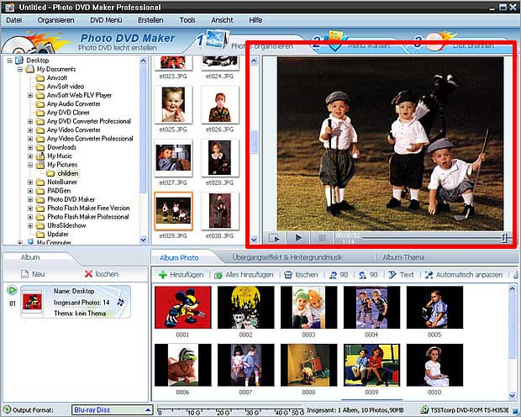The width and height of the screenshot is (521, 417).
Task: Create a new album with Neu
Action: [33, 274]
